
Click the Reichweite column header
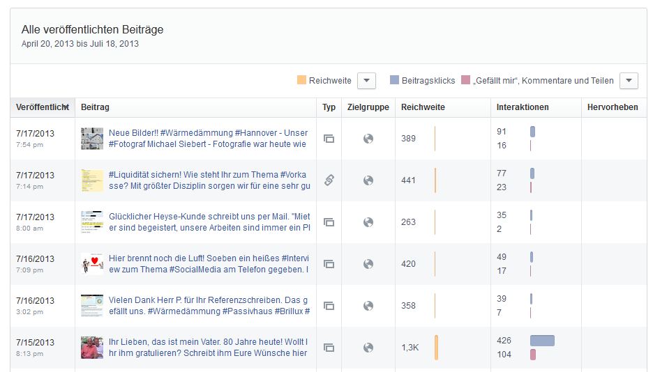423,107
